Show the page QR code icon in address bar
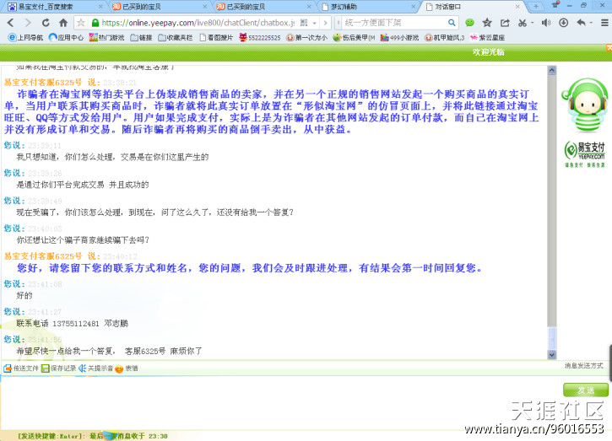612x441 pixels. pos(304,23)
